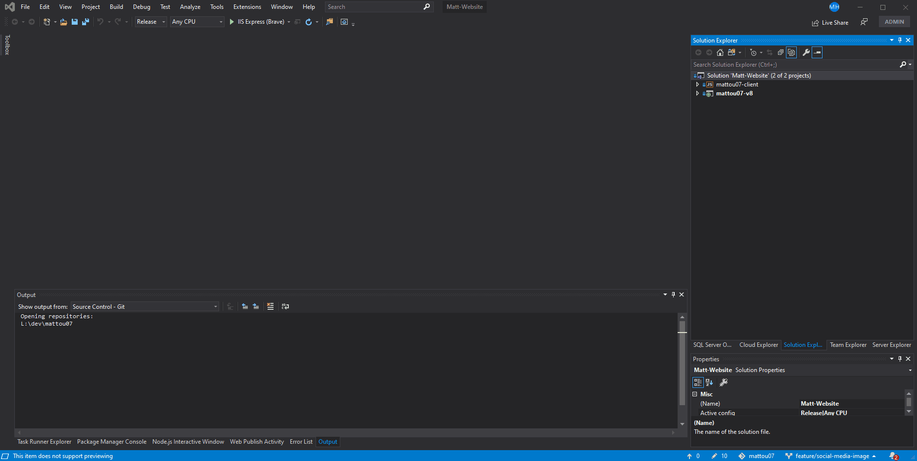Screen dimensions: 917x461
Task: Click the Save All icon
Action: pos(86,22)
